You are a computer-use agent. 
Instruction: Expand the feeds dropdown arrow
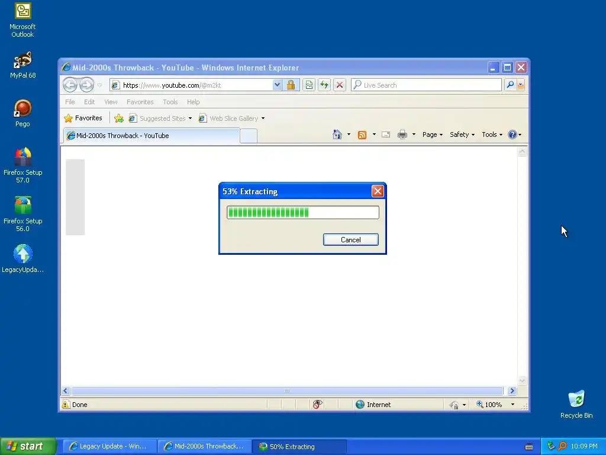point(374,134)
